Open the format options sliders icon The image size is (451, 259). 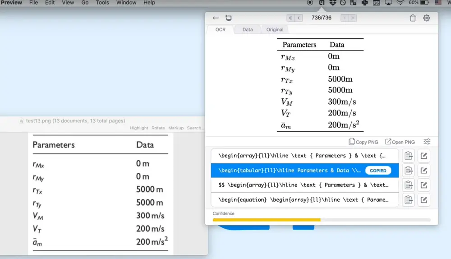[427, 142]
